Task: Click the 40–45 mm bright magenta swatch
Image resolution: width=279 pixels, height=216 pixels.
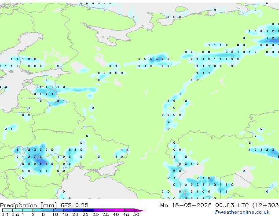Action: coord(119,210)
